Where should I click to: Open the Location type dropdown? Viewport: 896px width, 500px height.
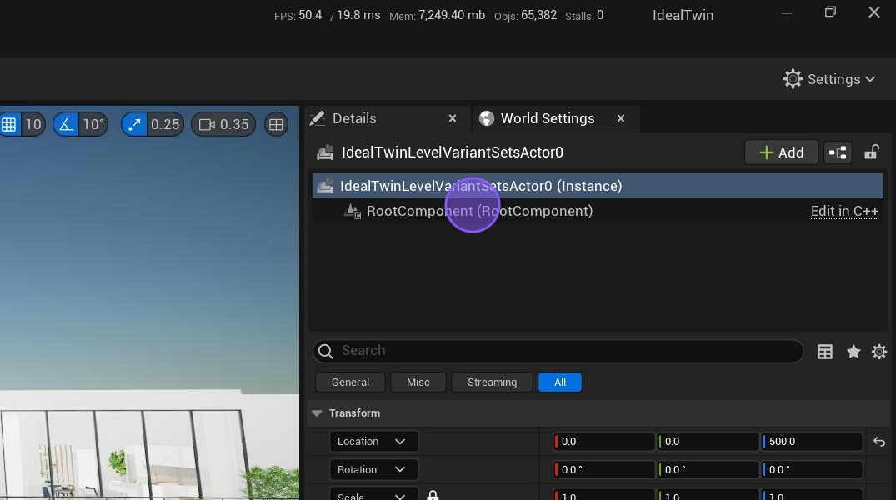373,442
